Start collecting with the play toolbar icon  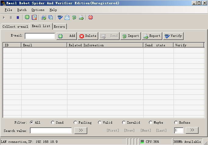point(4,17)
